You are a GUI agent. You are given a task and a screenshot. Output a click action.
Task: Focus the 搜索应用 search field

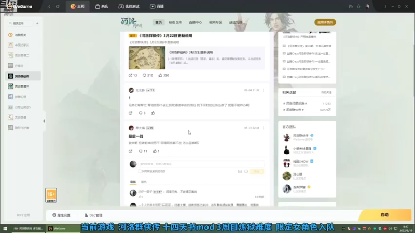point(20,23)
